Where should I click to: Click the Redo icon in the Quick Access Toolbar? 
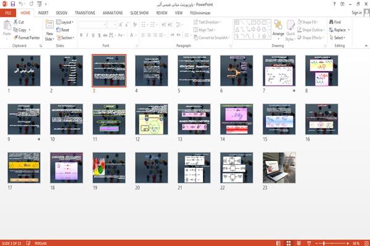click(31, 4)
